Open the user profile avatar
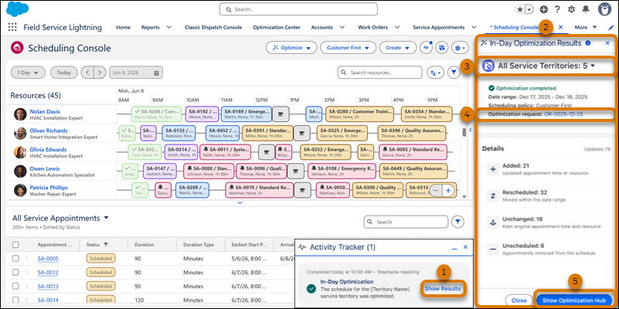The width and height of the screenshot is (619, 309). [604, 9]
